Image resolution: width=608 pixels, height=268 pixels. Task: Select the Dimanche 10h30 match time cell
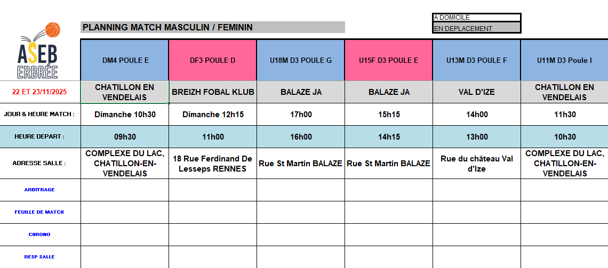pyautogui.click(x=125, y=115)
